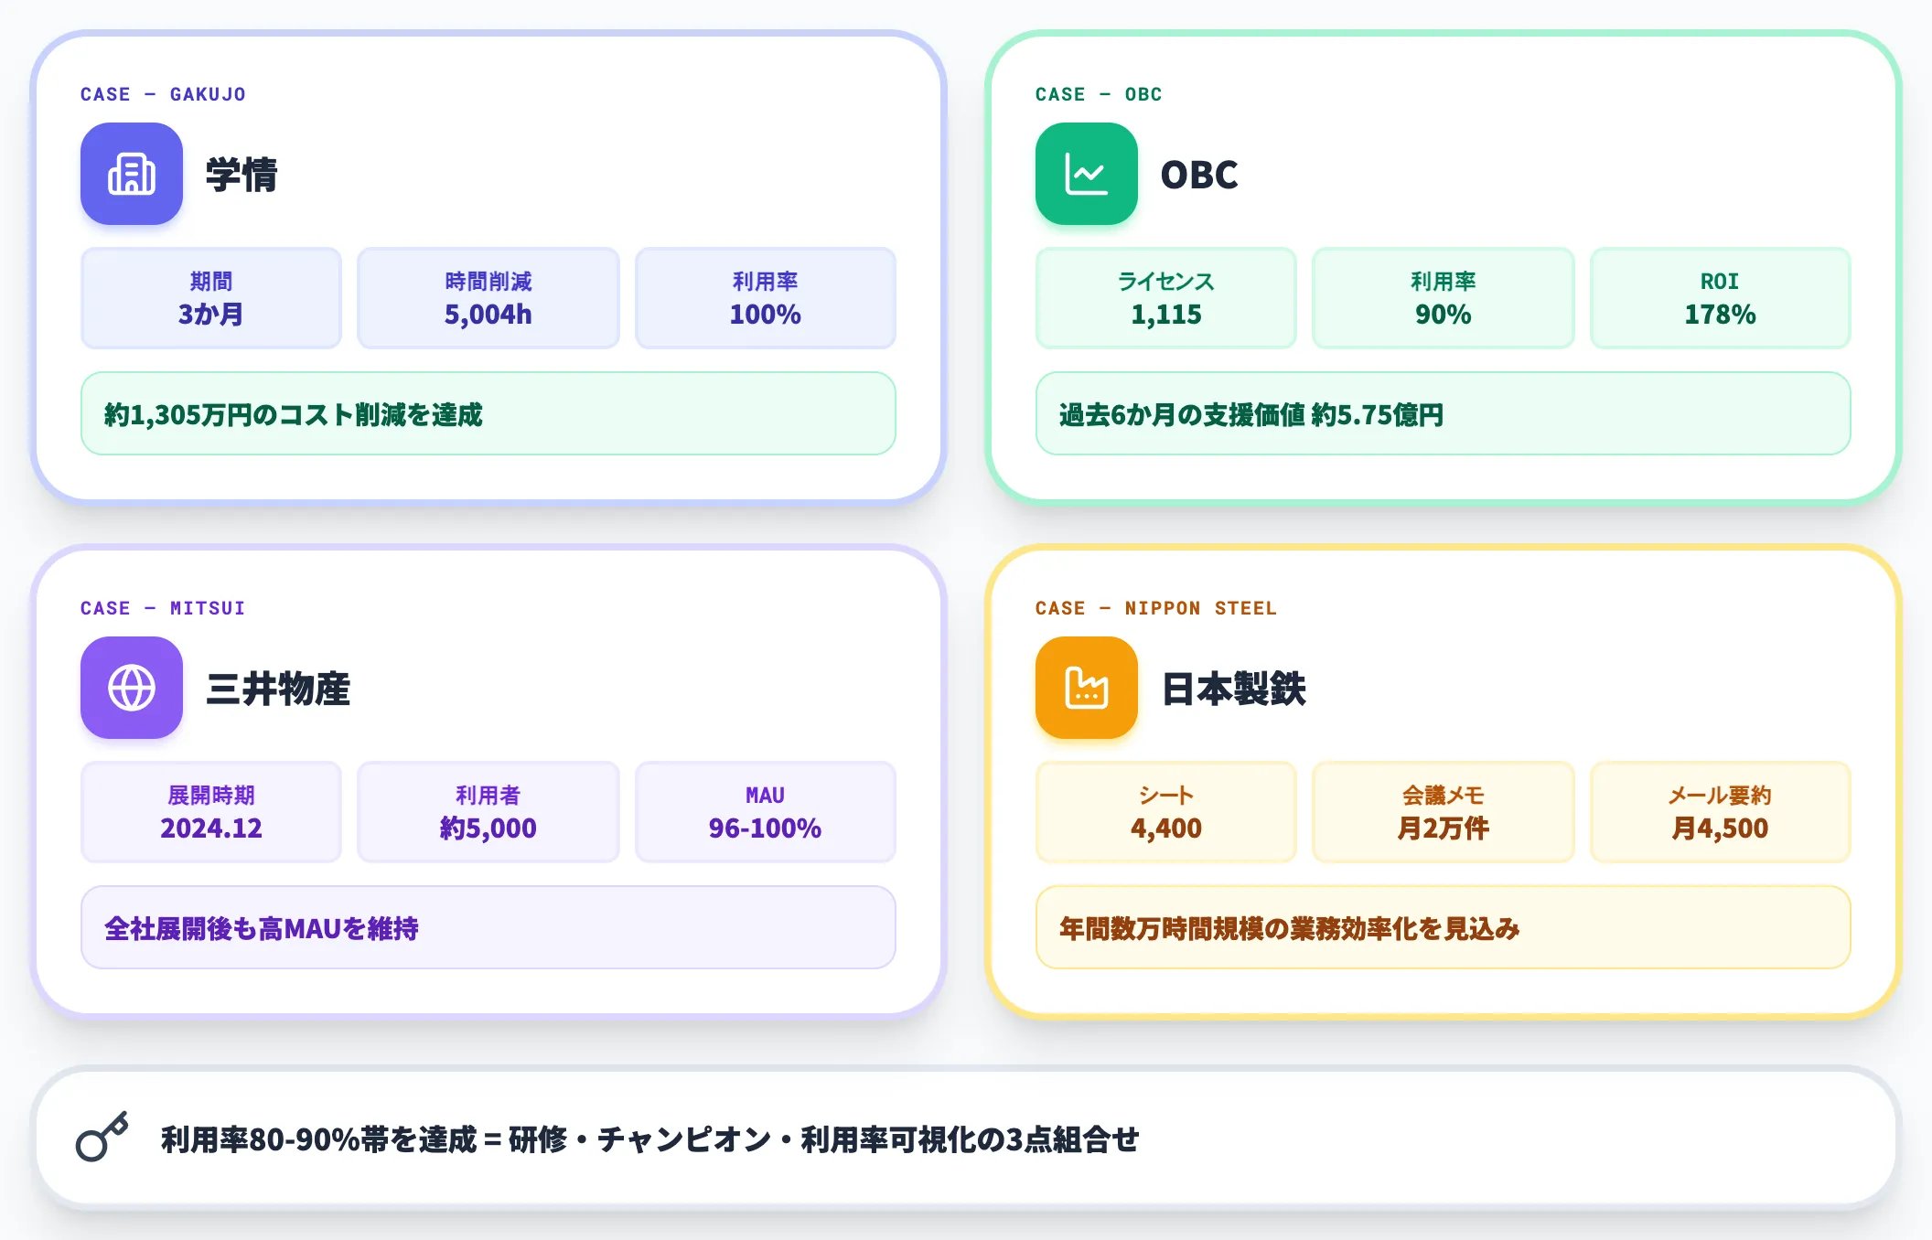The width and height of the screenshot is (1932, 1240).
Task: Click the CASE – MITSUI label
Action: coord(163,608)
